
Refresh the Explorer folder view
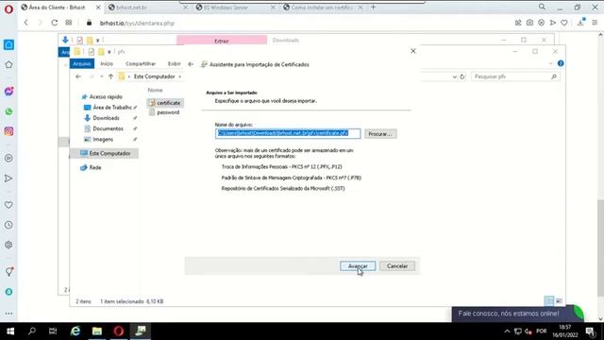tap(462, 76)
